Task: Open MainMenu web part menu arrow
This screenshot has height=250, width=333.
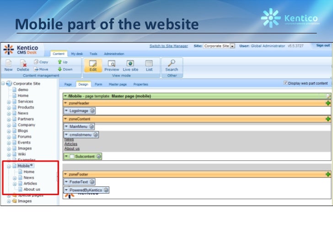Action: tap(66, 126)
